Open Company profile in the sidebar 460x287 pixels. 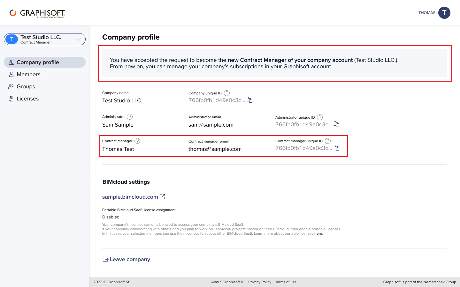(x=45, y=62)
